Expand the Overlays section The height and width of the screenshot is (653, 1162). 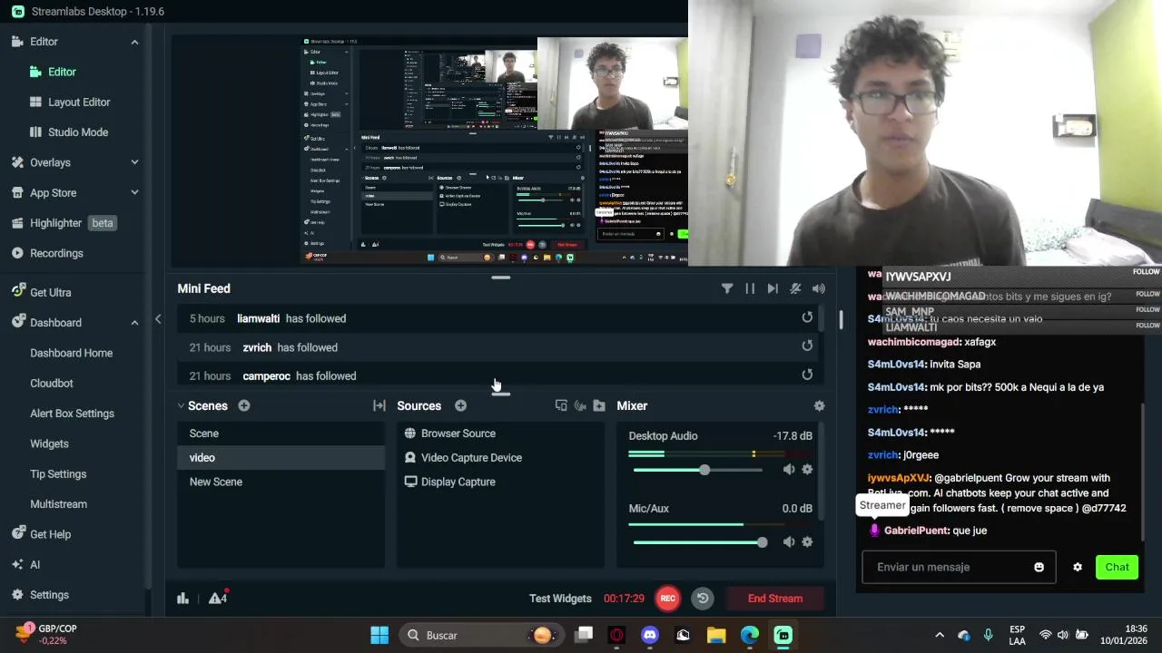134,162
